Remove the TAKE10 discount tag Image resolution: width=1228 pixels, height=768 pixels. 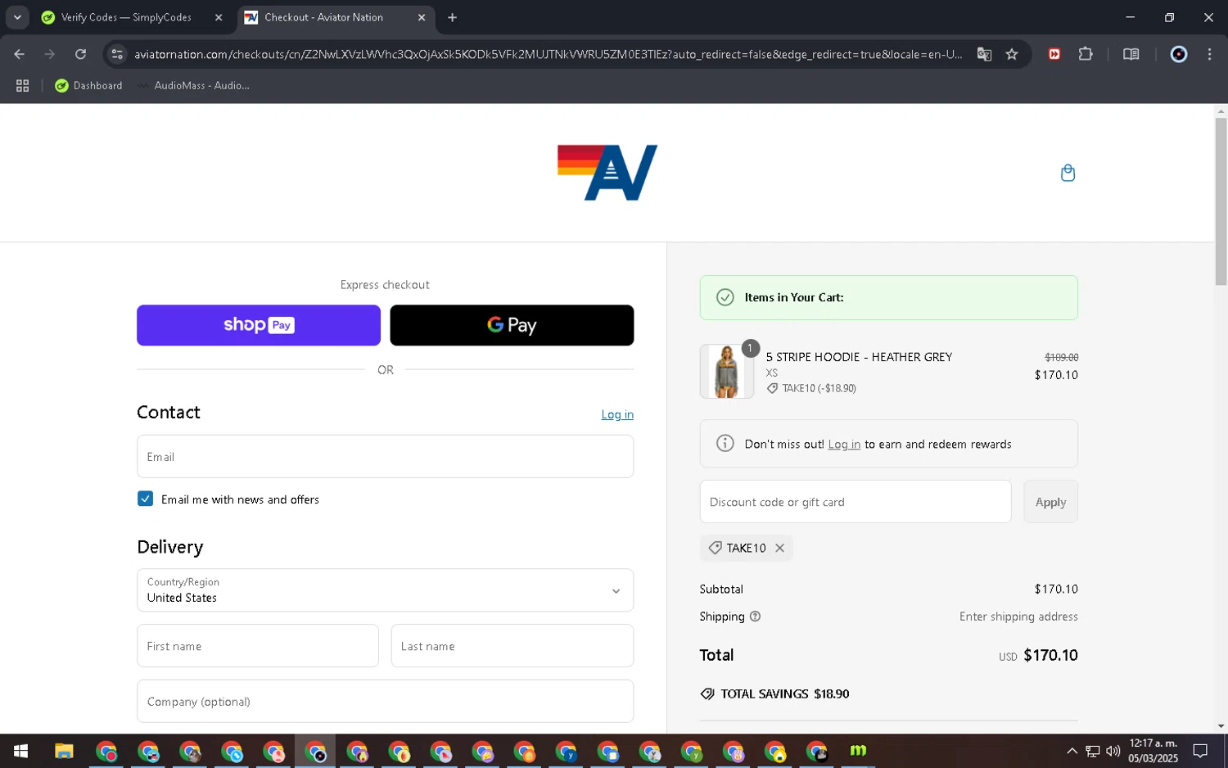tap(779, 548)
